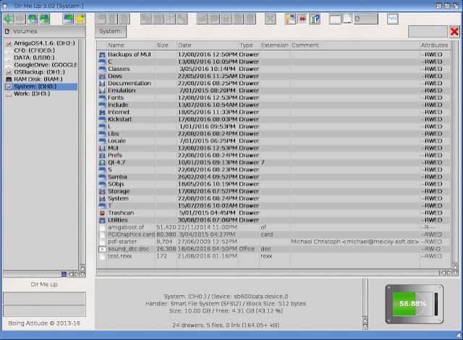
Task: Select the RAM Disk: (RAM:) volume
Action: pyautogui.click(x=36, y=79)
